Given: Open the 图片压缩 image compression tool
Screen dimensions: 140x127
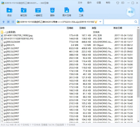Looking at the screenshot, I should pos(67,10).
